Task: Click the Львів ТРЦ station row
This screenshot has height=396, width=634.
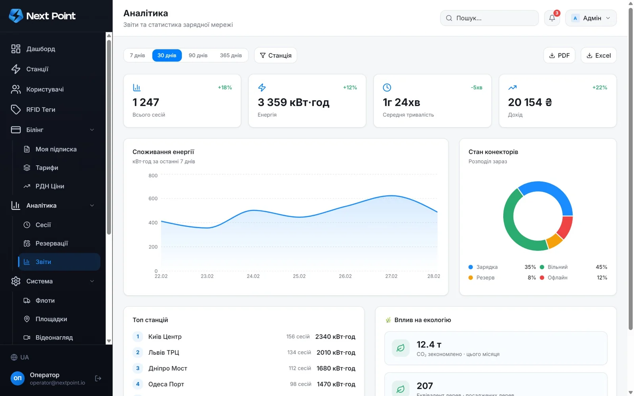Action: pyautogui.click(x=244, y=352)
